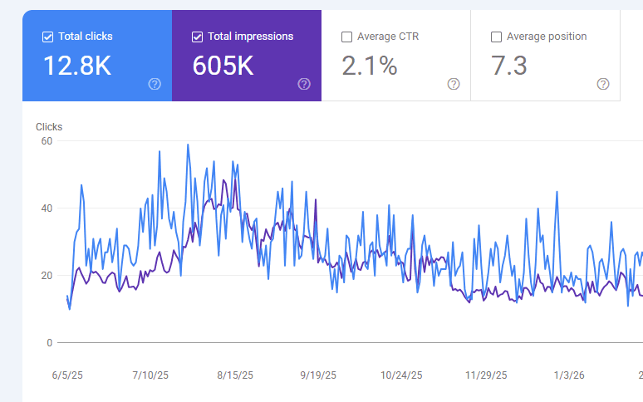The image size is (643, 402).
Task: Click the 1/3/26 date label
Action: pyautogui.click(x=569, y=375)
